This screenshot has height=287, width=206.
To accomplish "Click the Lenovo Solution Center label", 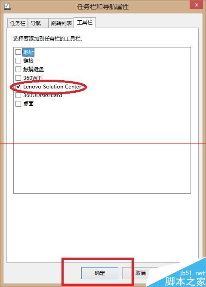I will click(52, 87).
